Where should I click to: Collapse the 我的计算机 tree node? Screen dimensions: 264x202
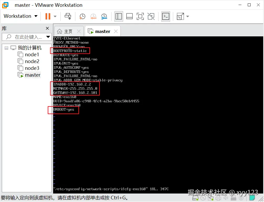[6, 48]
